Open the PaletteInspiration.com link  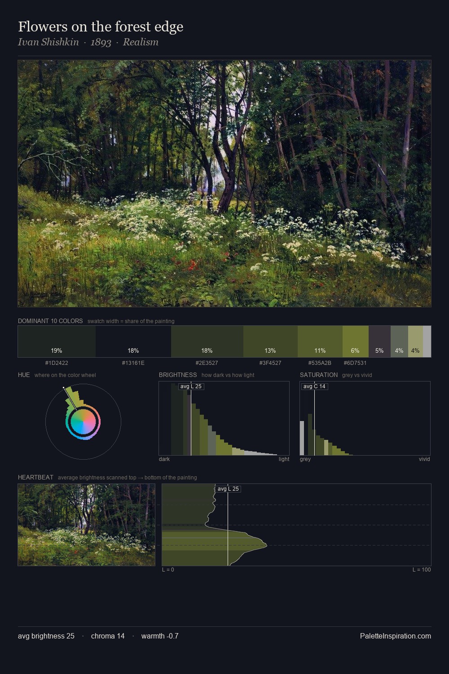(395, 636)
